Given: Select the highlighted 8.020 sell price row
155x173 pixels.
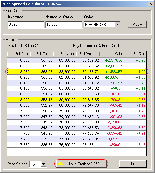Looking at the screenshot, I should coord(77,100).
